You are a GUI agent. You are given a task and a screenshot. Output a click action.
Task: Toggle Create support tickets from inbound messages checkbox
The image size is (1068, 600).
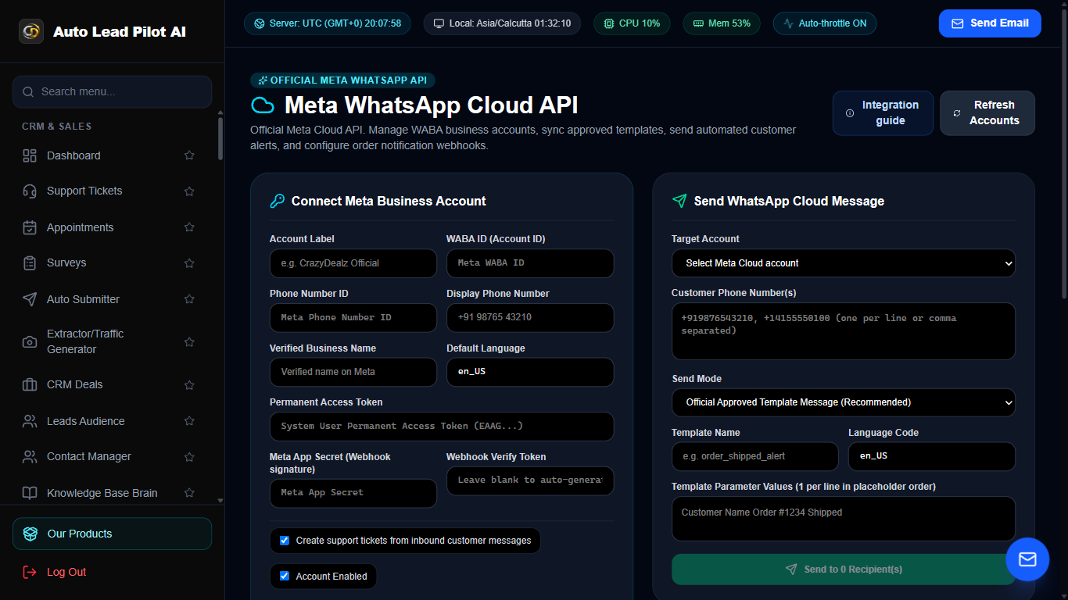point(285,541)
